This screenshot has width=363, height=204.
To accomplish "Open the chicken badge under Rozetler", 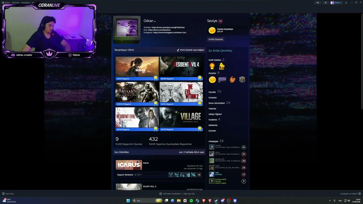I will click(x=232, y=80).
